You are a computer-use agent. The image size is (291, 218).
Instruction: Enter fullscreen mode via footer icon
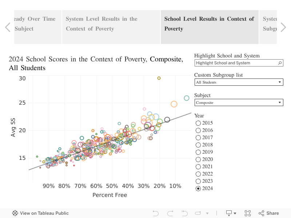(x=248, y=213)
